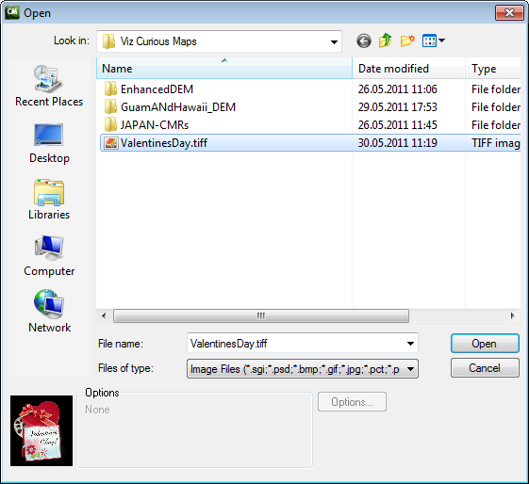
Task: Open Recent Places in sidebar
Action: [49, 86]
